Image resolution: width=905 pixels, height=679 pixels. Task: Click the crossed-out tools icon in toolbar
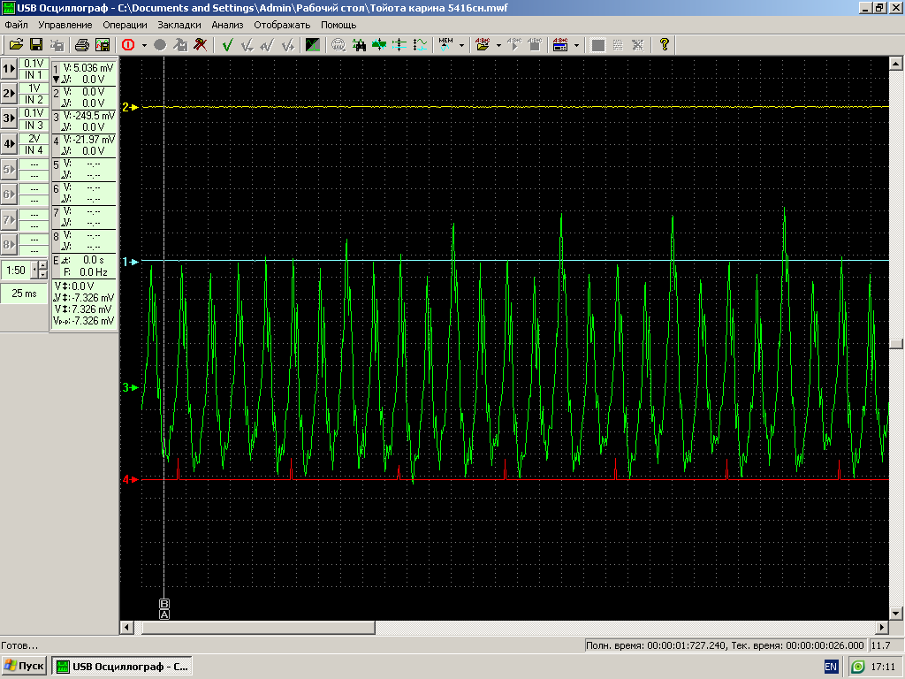point(200,44)
